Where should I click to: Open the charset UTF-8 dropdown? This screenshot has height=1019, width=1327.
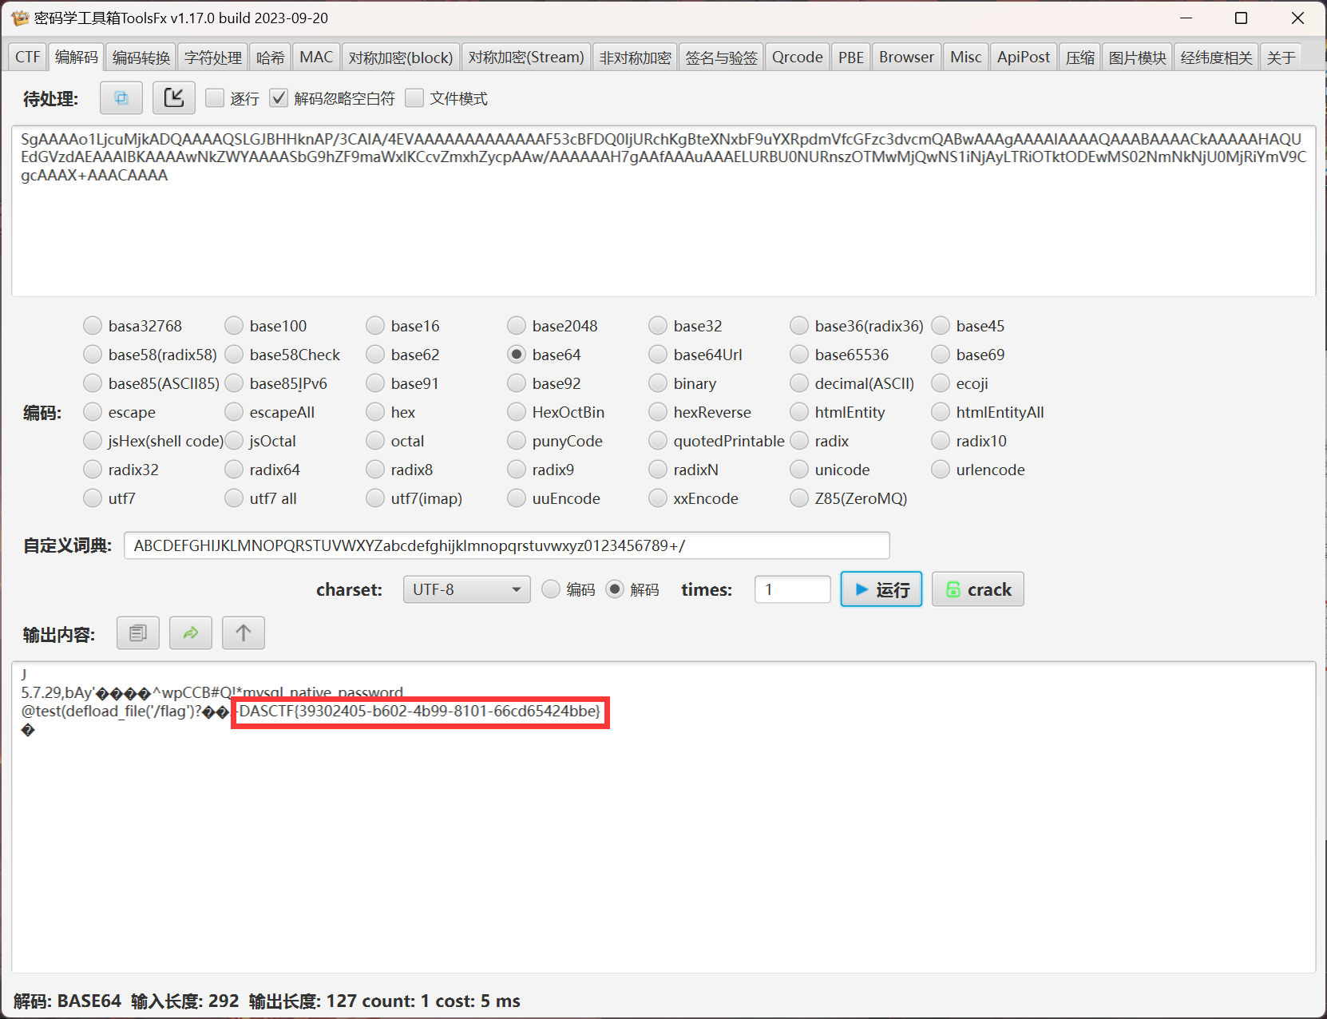pos(466,589)
